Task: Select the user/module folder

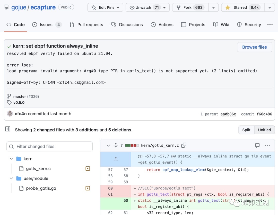Action: pos(36,178)
